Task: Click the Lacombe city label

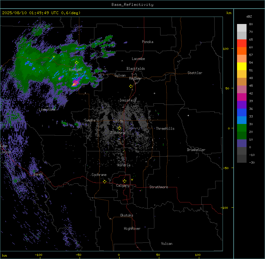Action: [x=138, y=59]
